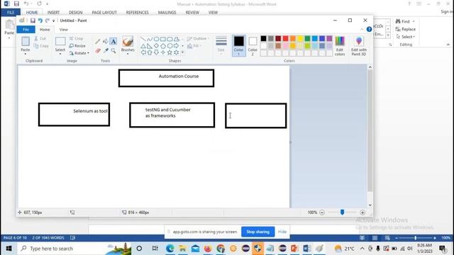This screenshot has height=255, width=454.
Task: Click the Undo arrow in Paint's title bar
Action: click(40, 21)
